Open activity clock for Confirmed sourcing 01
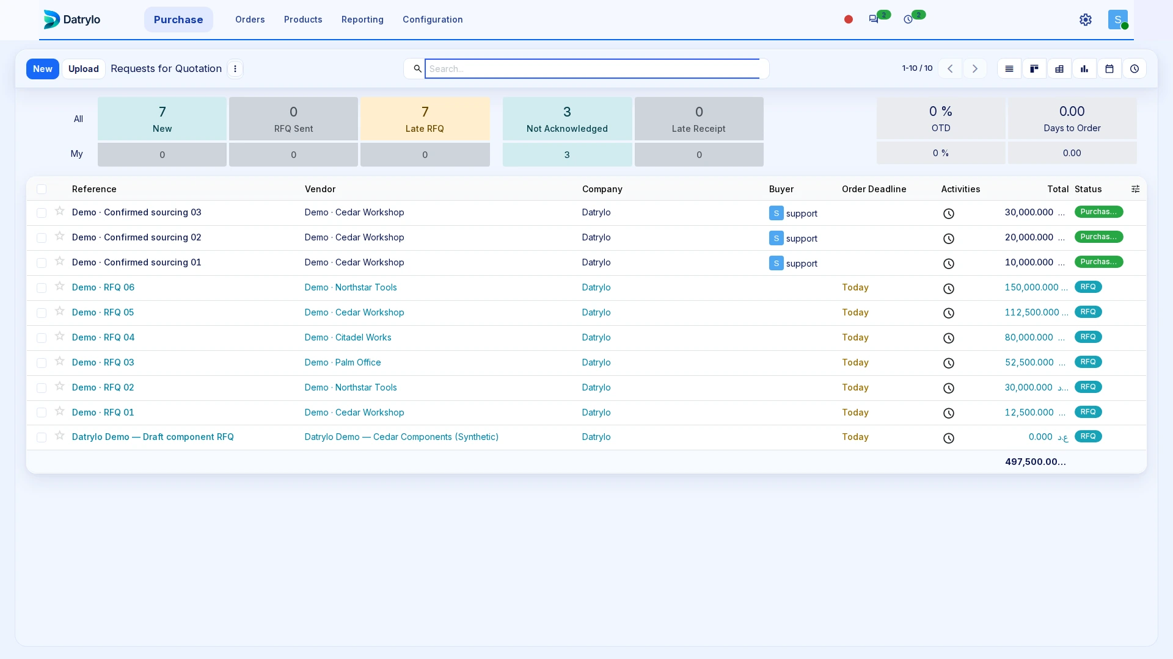The width and height of the screenshot is (1173, 659). click(949, 264)
